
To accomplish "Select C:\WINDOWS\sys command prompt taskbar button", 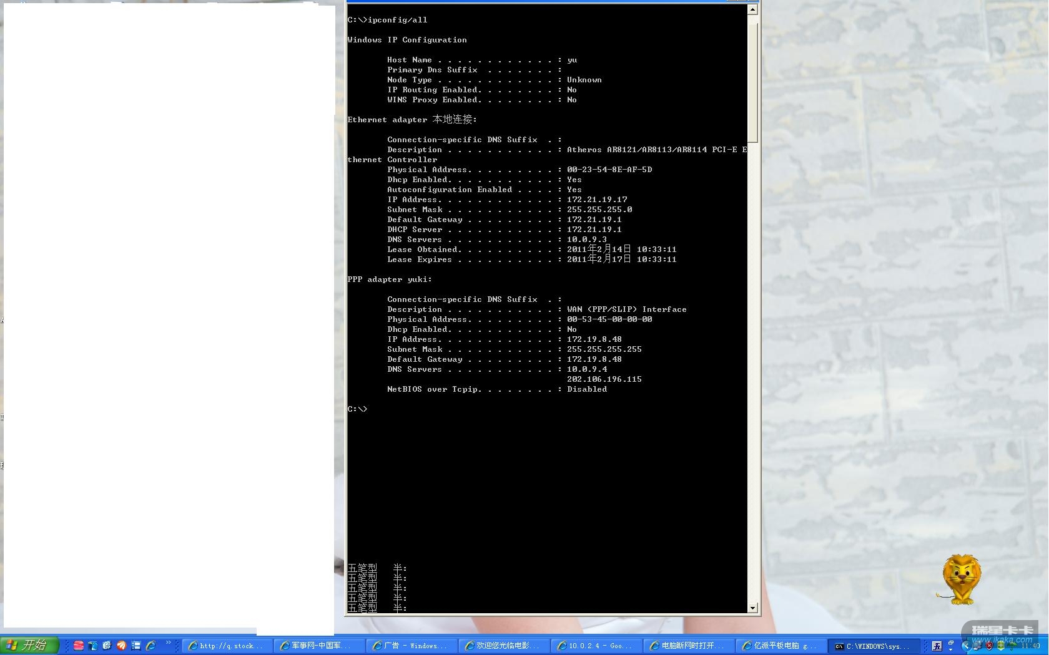I will coord(874,646).
